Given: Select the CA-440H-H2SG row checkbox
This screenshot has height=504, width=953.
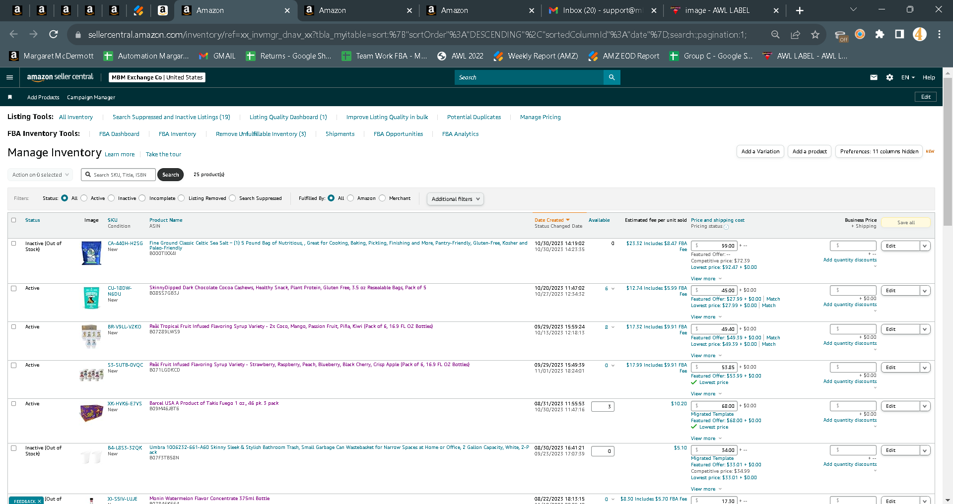Looking at the screenshot, I should click(x=14, y=244).
